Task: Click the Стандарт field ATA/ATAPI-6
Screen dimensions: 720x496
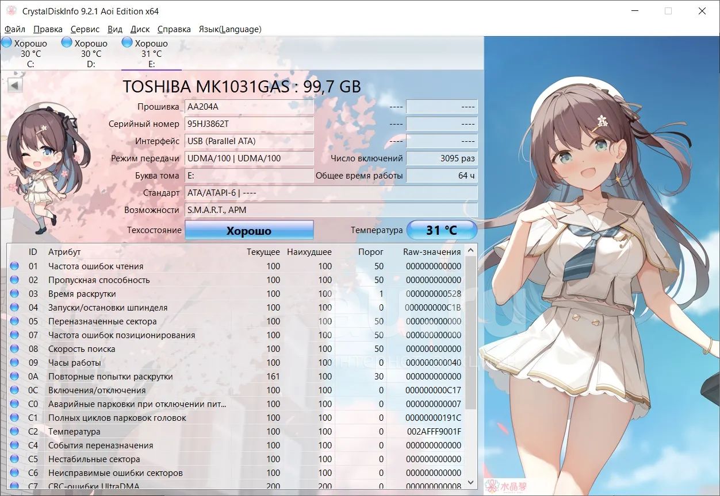Action: [331, 192]
